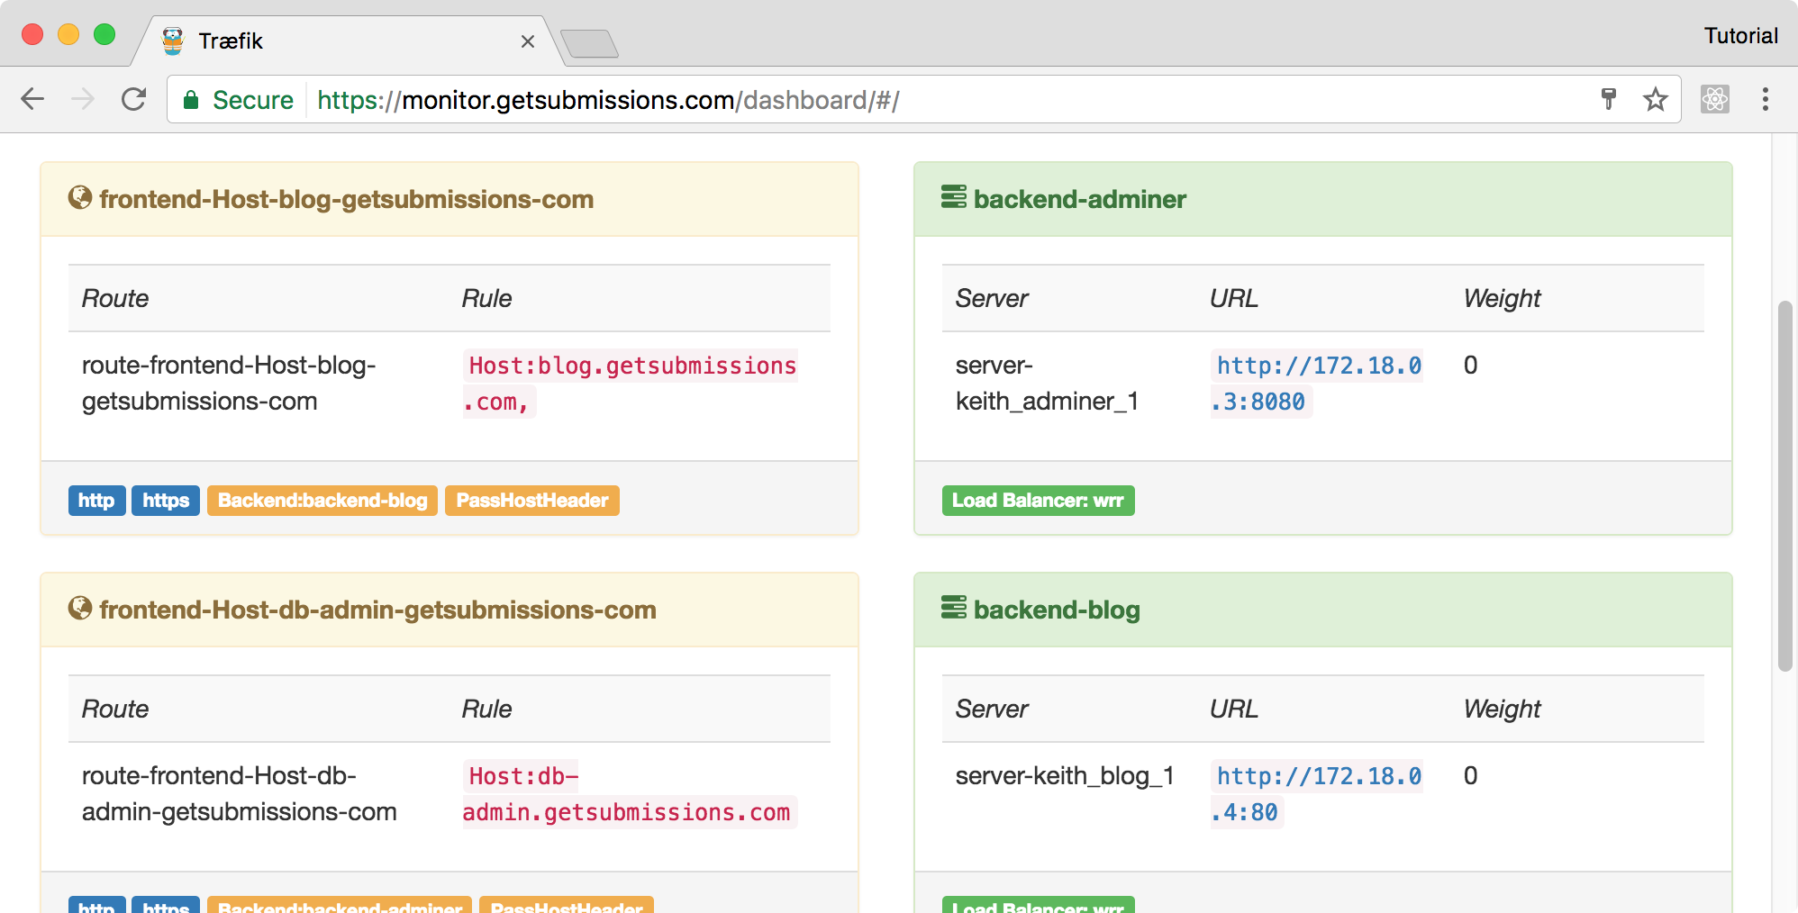Screen dimensions: 1798x913
Task: Click the Tutorial profile label
Action: [1740, 36]
